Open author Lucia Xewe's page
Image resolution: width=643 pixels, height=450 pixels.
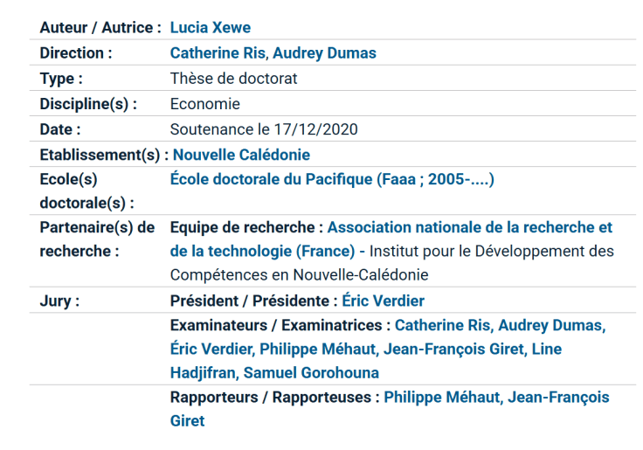pos(210,28)
